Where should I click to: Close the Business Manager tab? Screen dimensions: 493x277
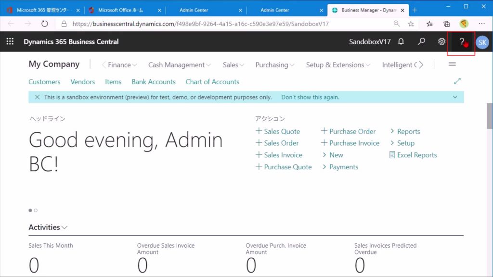(402, 11)
